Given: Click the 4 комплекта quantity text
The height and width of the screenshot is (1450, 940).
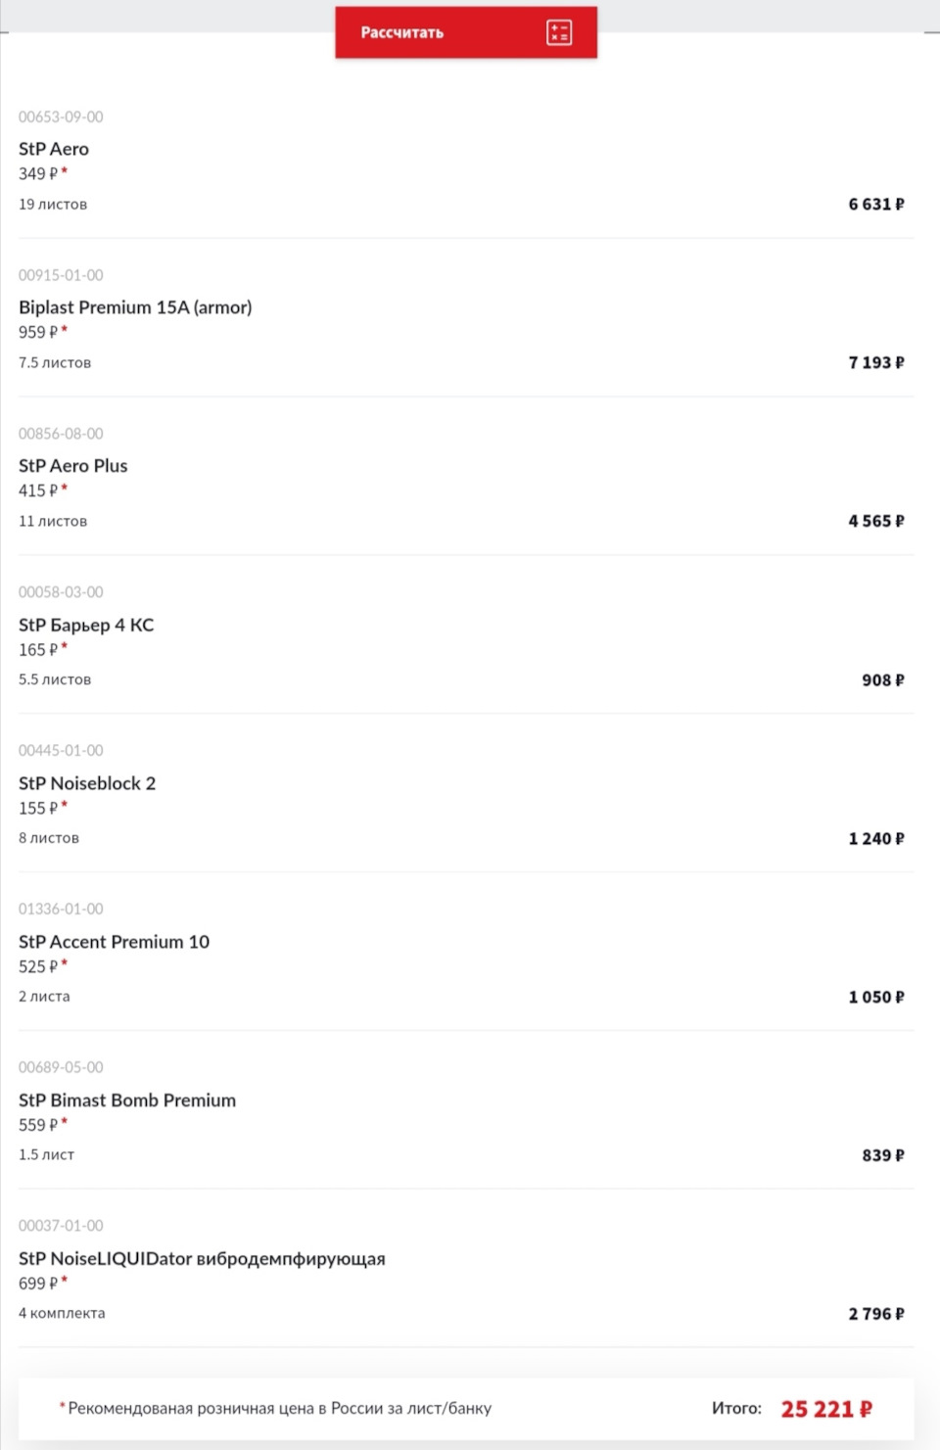Looking at the screenshot, I should (x=62, y=1313).
